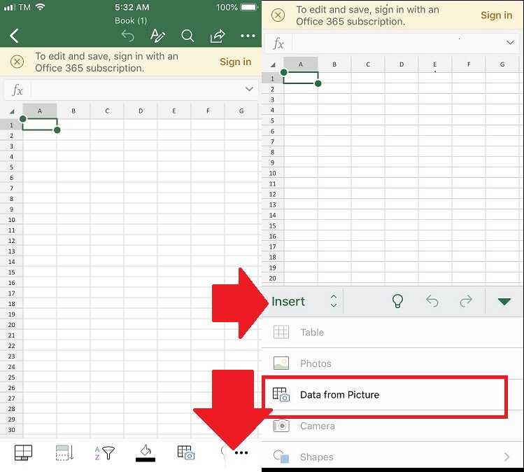
Task: Select column G header on right sheet
Action: click(502, 64)
